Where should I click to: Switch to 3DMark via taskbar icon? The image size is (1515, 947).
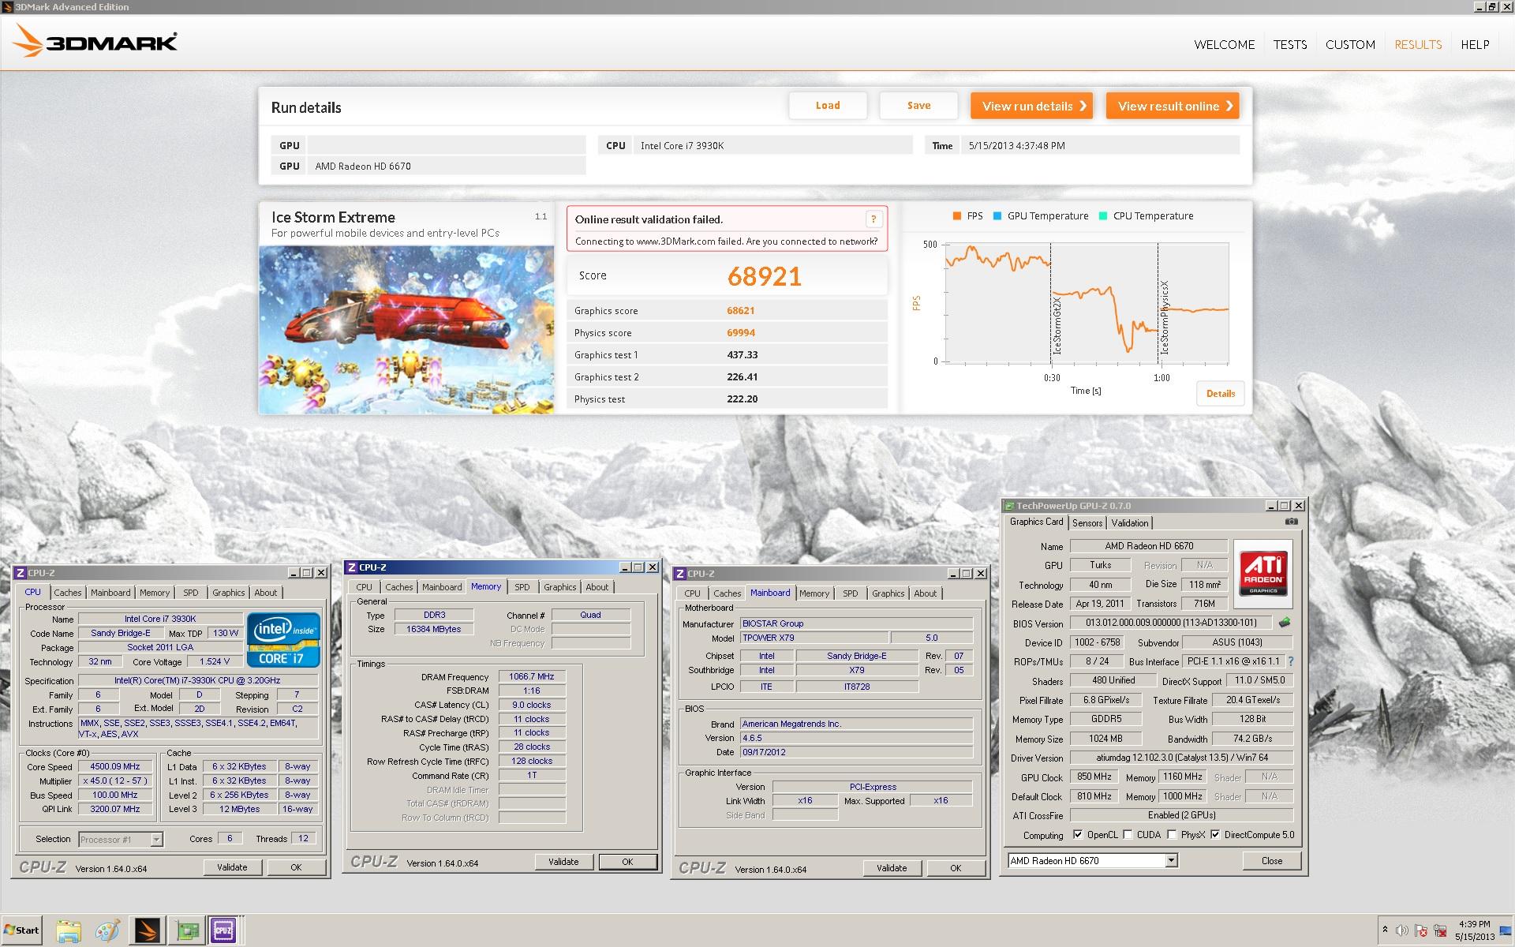tap(148, 930)
